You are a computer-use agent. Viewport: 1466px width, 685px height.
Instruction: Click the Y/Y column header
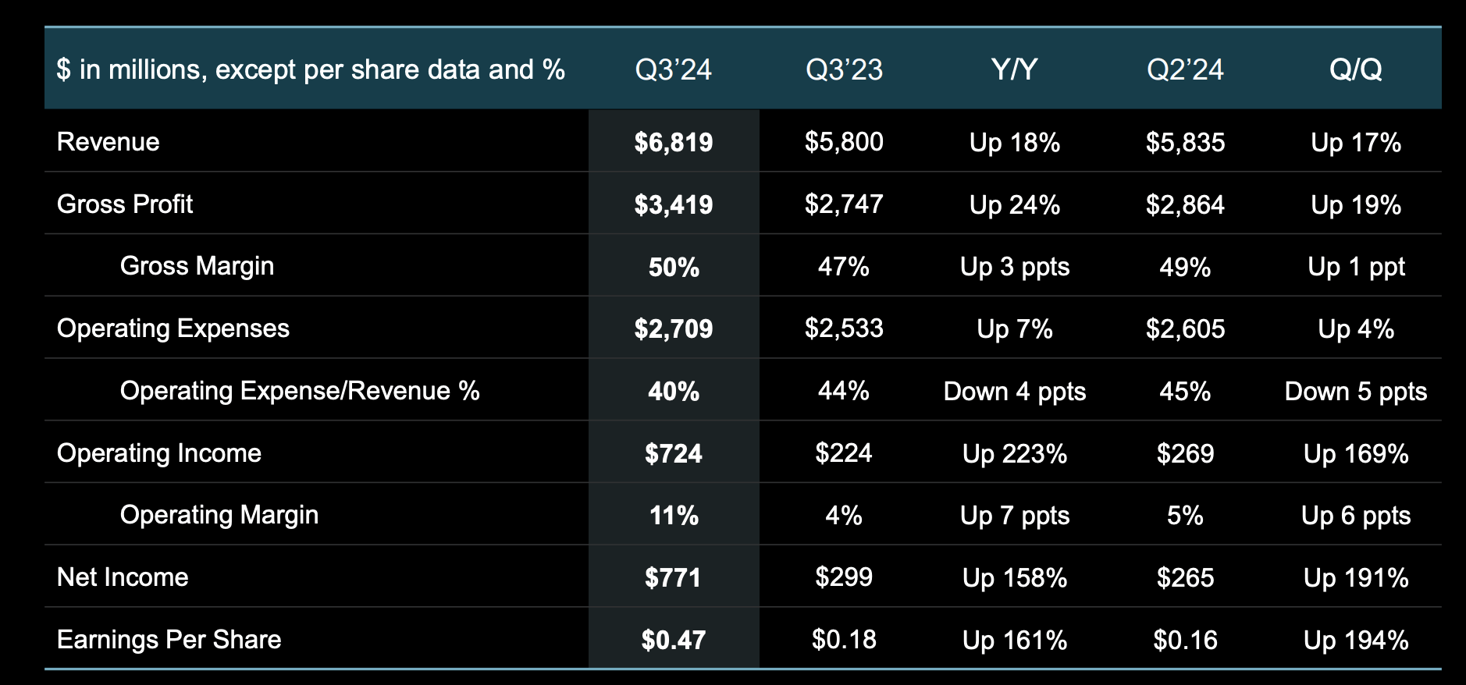point(1014,69)
